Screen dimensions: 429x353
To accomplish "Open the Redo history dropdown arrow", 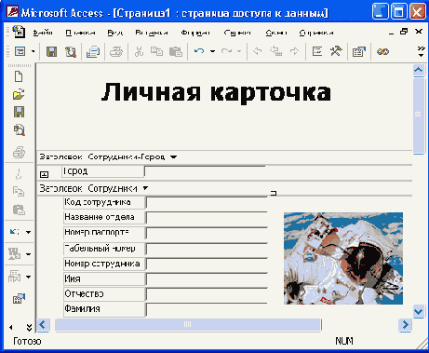I will 239,51.
